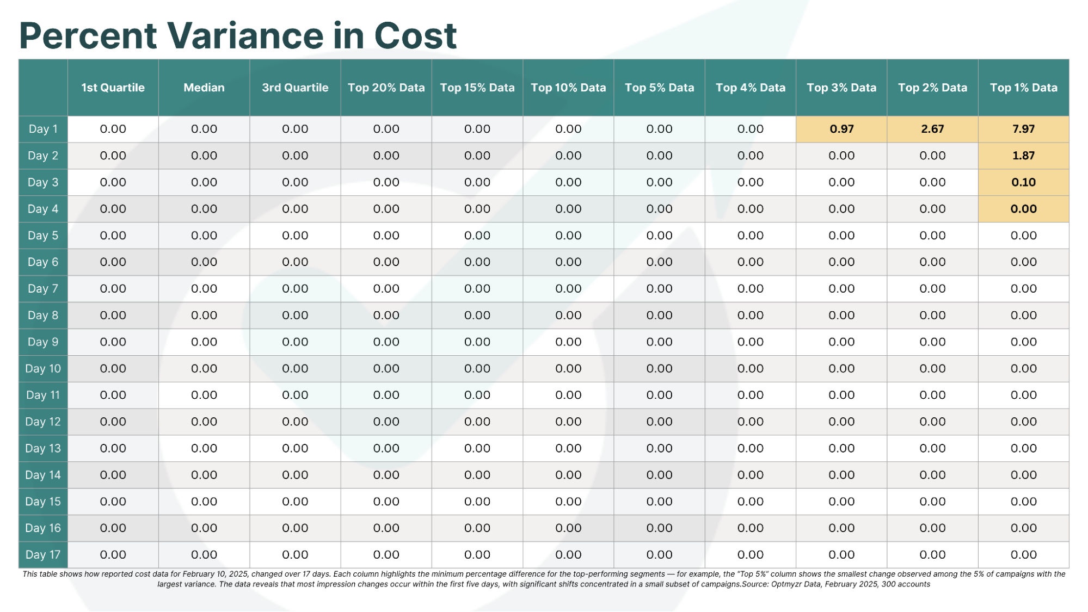Click the "Top 4% Data" header
Image resolution: width=1088 pixels, height=612 pixels.
[x=751, y=88]
